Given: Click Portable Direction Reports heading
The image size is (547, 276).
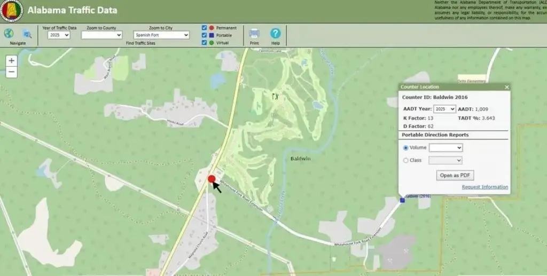Looking at the screenshot, I should [x=435, y=135].
